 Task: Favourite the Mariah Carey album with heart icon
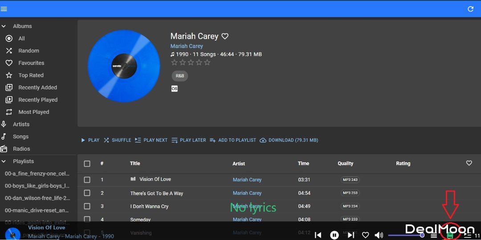point(225,36)
